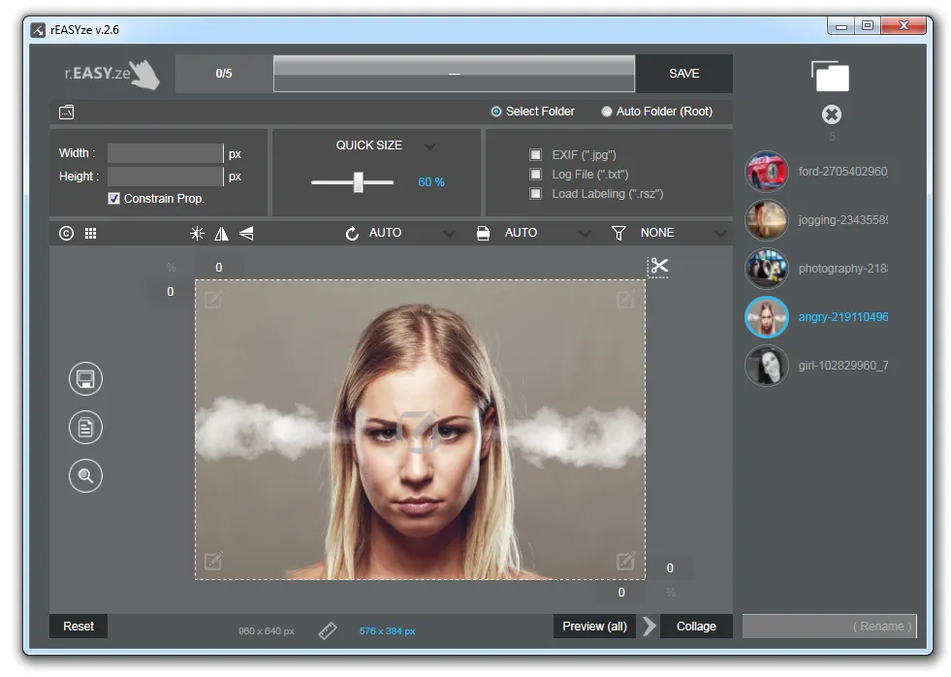Click the horizontal flip mirror icon
The width and height of the screenshot is (951, 677).
[221, 234]
